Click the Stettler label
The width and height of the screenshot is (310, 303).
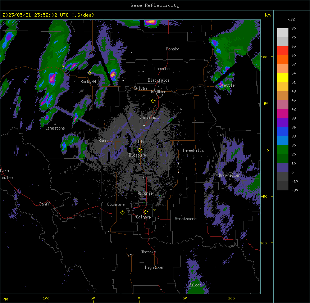pyautogui.click(x=228, y=85)
